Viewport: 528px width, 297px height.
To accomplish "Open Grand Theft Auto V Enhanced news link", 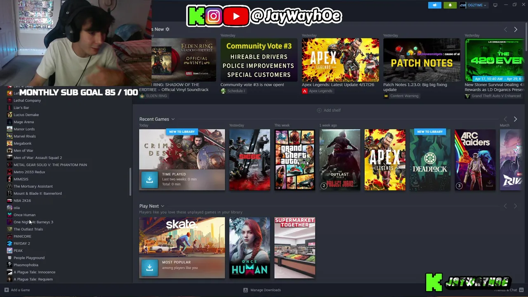I will [496, 96].
